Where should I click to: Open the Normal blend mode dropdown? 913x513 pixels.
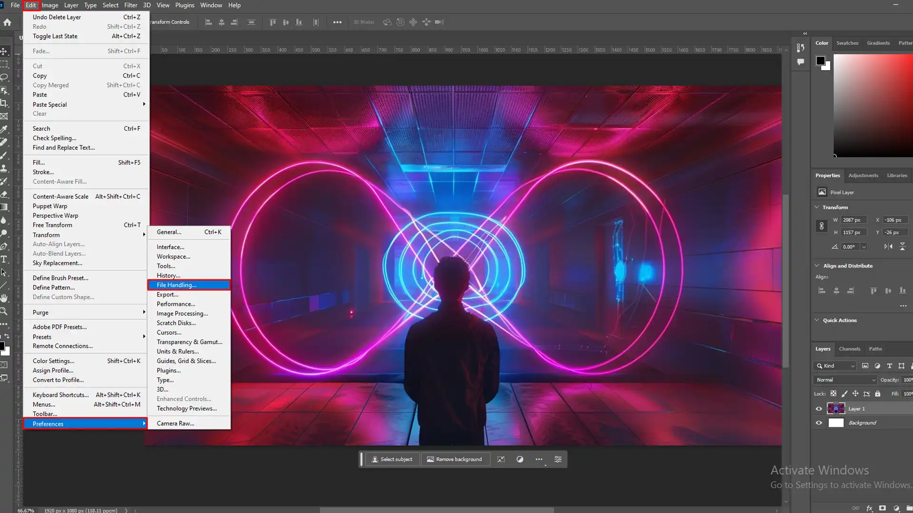click(845, 380)
